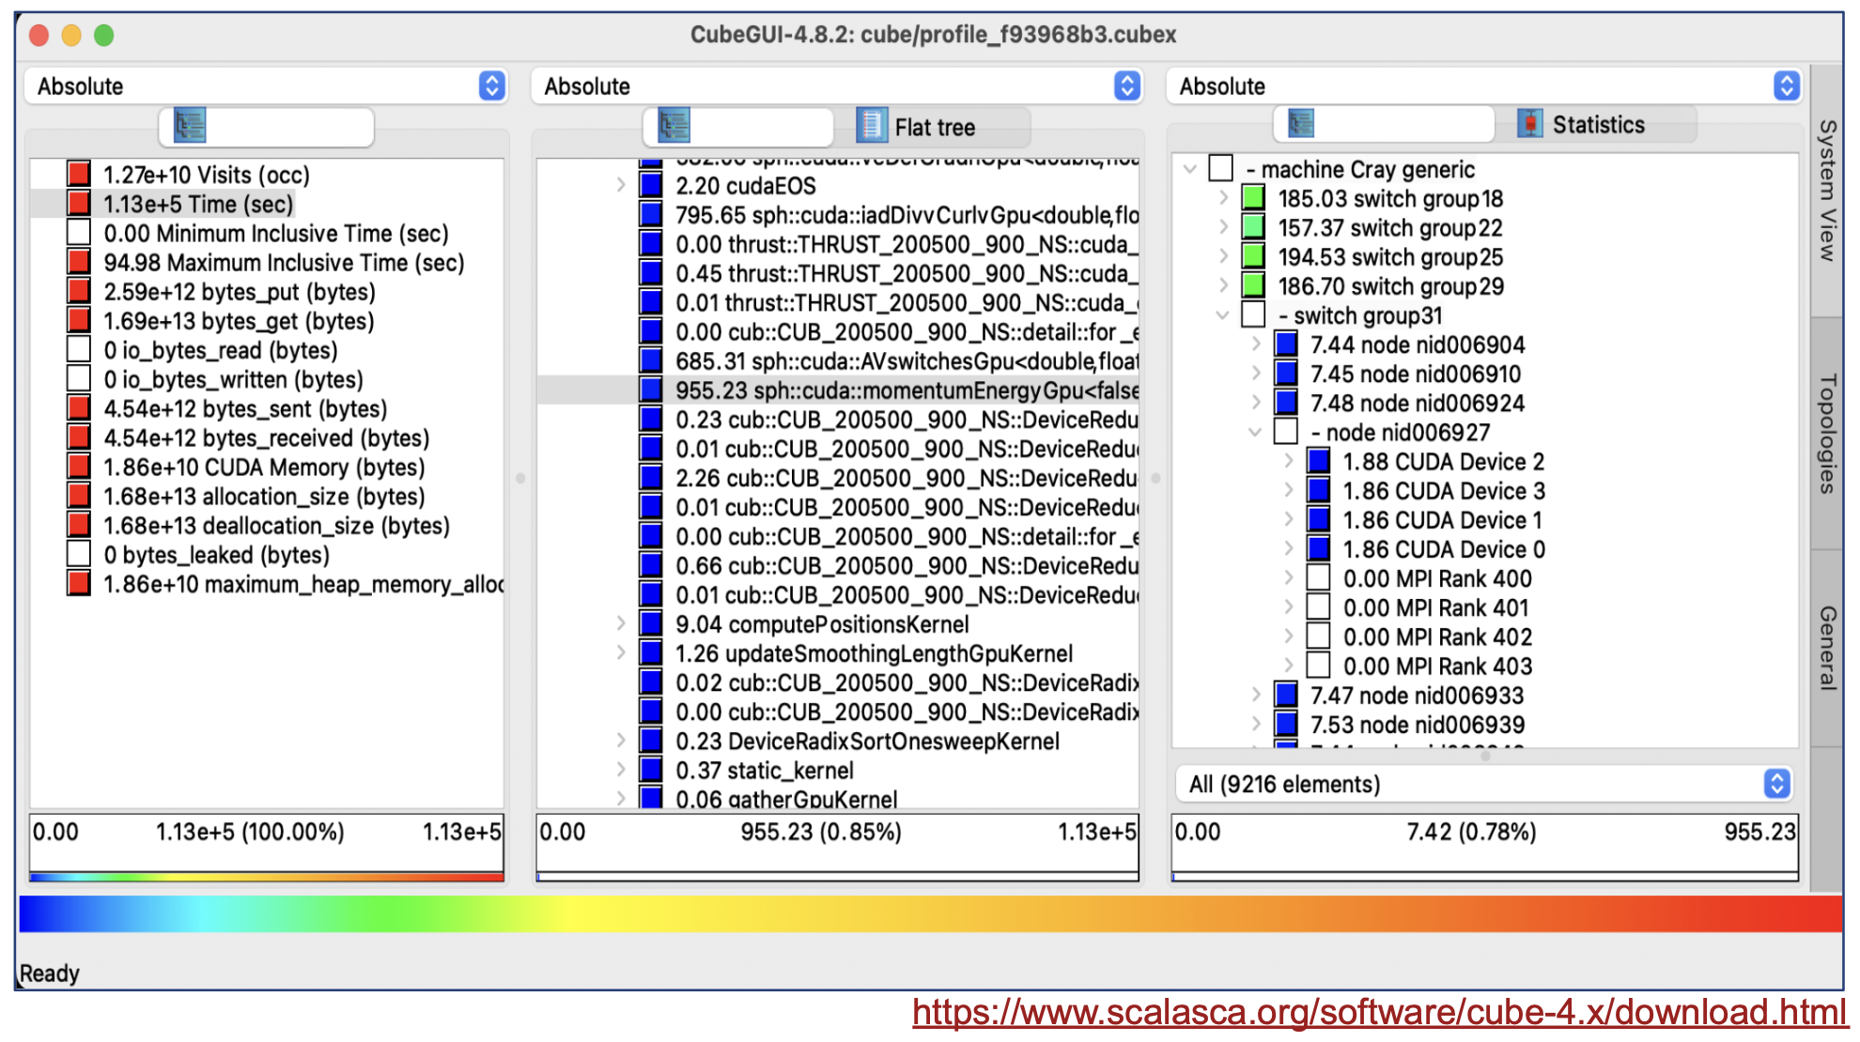Screen dimensions: 1860x1042
Task: Open the All (9216 elements) dropdown
Action: pyautogui.click(x=1484, y=784)
